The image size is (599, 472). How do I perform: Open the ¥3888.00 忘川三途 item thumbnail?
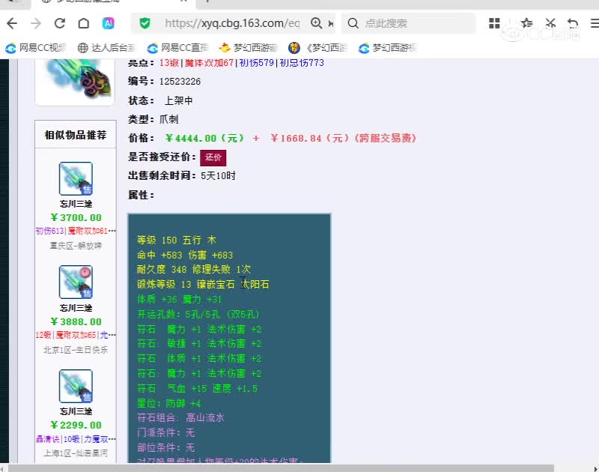point(76,282)
